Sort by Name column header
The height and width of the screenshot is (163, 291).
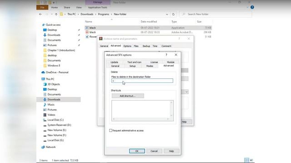(89, 22)
